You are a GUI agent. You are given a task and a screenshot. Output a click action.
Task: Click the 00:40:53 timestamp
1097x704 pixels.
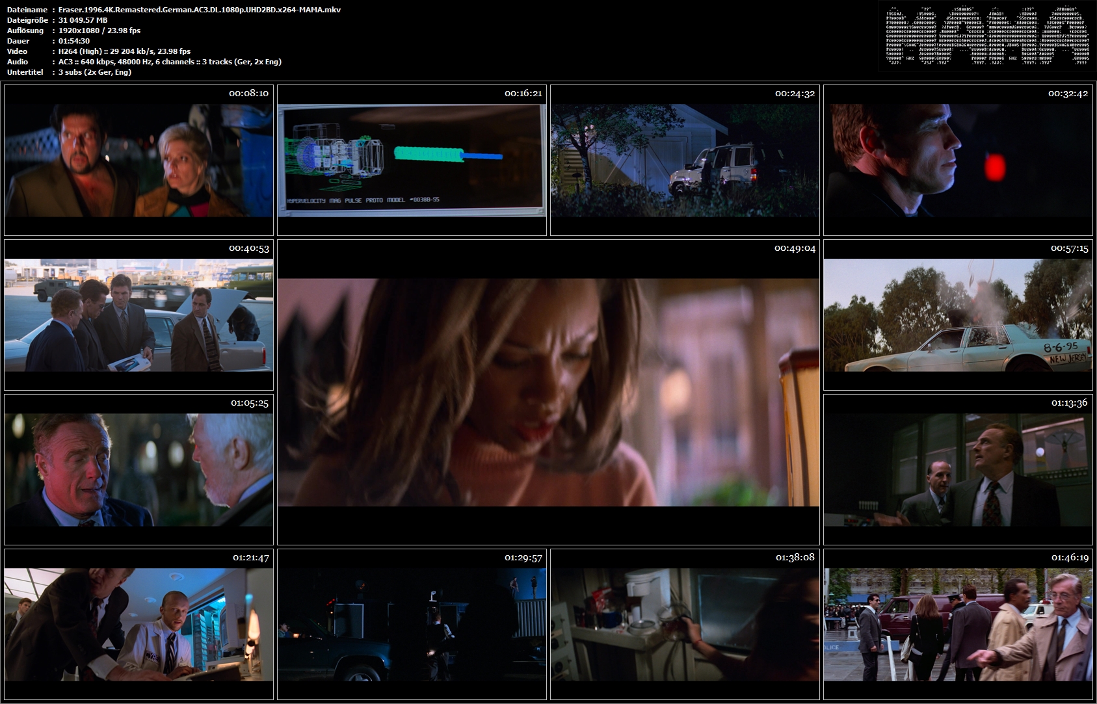[x=248, y=248]
